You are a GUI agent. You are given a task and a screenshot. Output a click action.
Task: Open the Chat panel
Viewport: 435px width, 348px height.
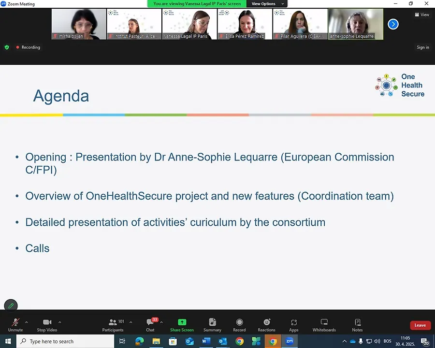point(150,324)
